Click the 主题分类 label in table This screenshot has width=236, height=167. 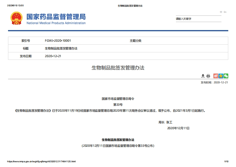coord(135,40)
